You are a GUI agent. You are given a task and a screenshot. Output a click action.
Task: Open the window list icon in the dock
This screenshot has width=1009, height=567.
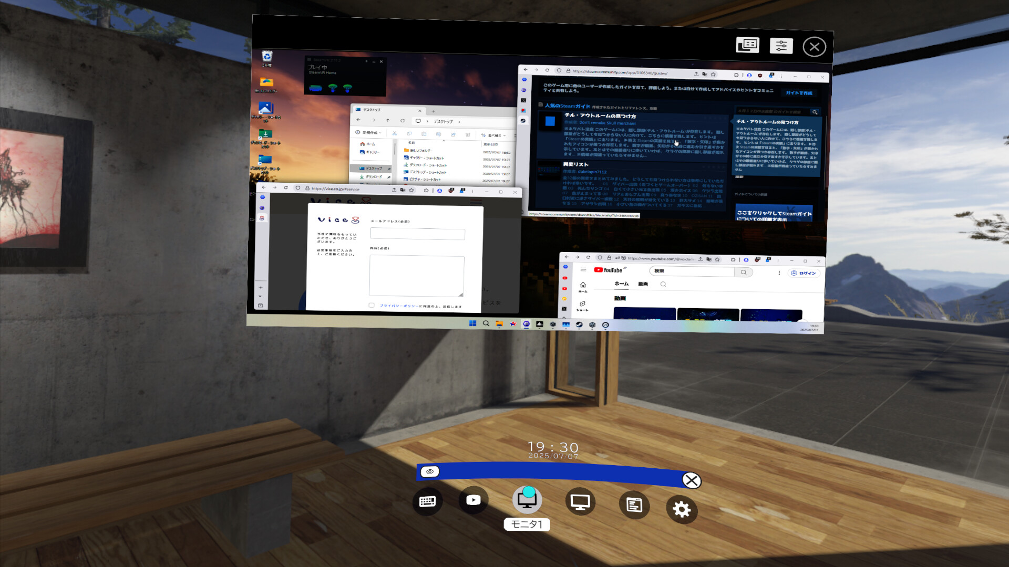coord(634,505)
